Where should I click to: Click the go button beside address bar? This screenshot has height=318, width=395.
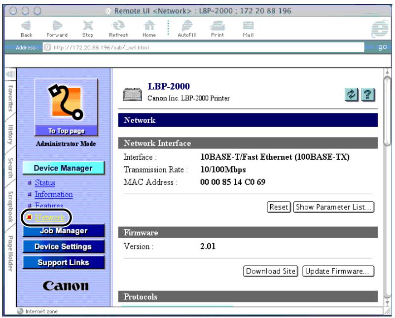(x=382, y=47)
